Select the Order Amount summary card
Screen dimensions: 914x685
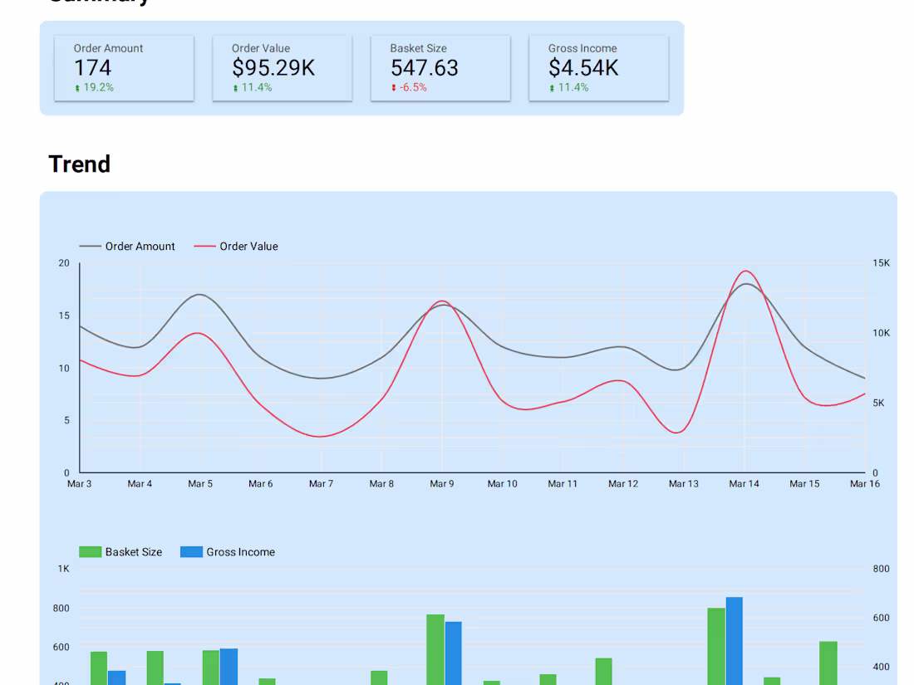123,68
